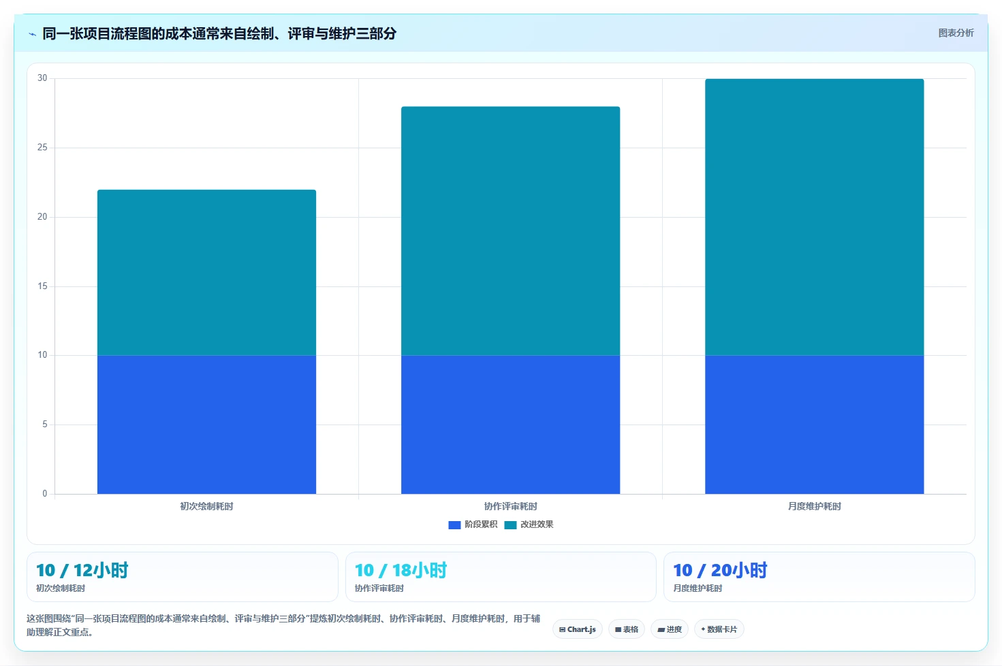Image resolution: width=1002 pixels, height=666 pixels.
Task: Click the teal bar segment for 协作评审耗时
Action: point(510,231)
